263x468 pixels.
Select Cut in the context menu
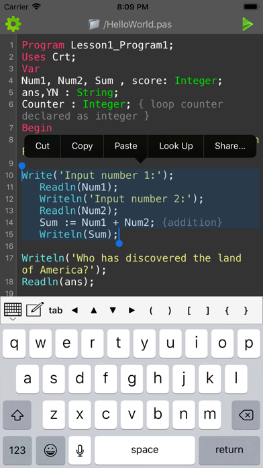tap(42, 146)
